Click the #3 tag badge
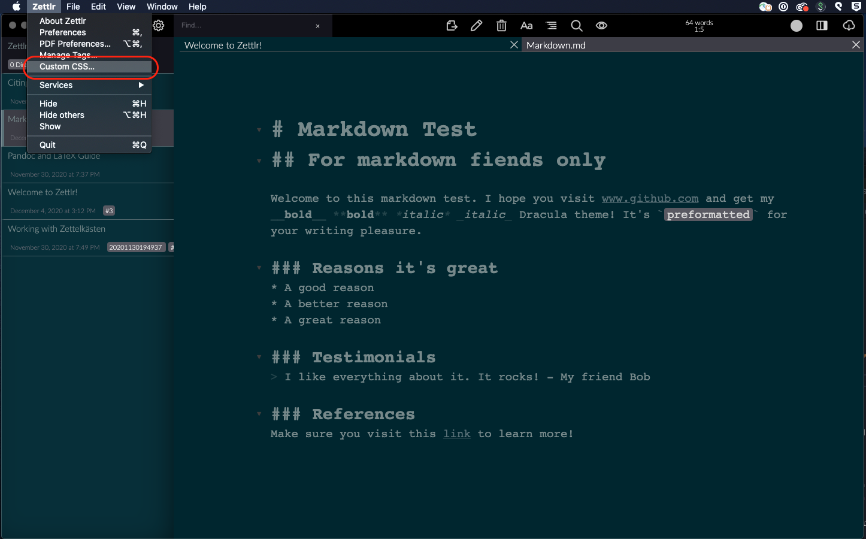866x539 pixels. point(109,211)
